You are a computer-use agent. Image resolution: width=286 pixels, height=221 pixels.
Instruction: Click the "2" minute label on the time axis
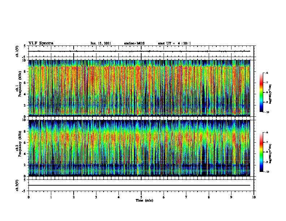[74, 197]
